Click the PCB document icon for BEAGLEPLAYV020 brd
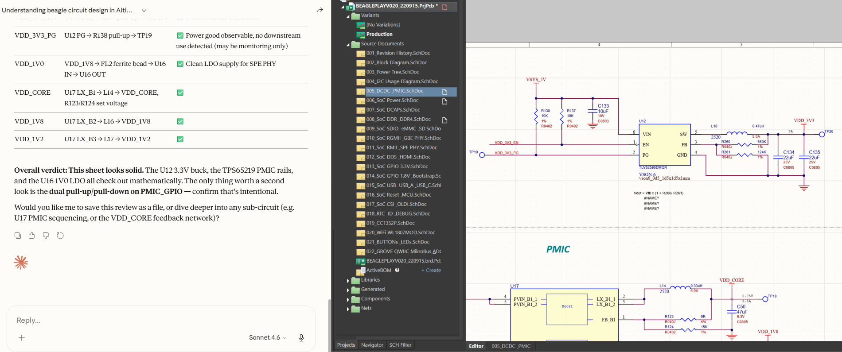Viewport: 842px width, 352px height. point(361,261)
